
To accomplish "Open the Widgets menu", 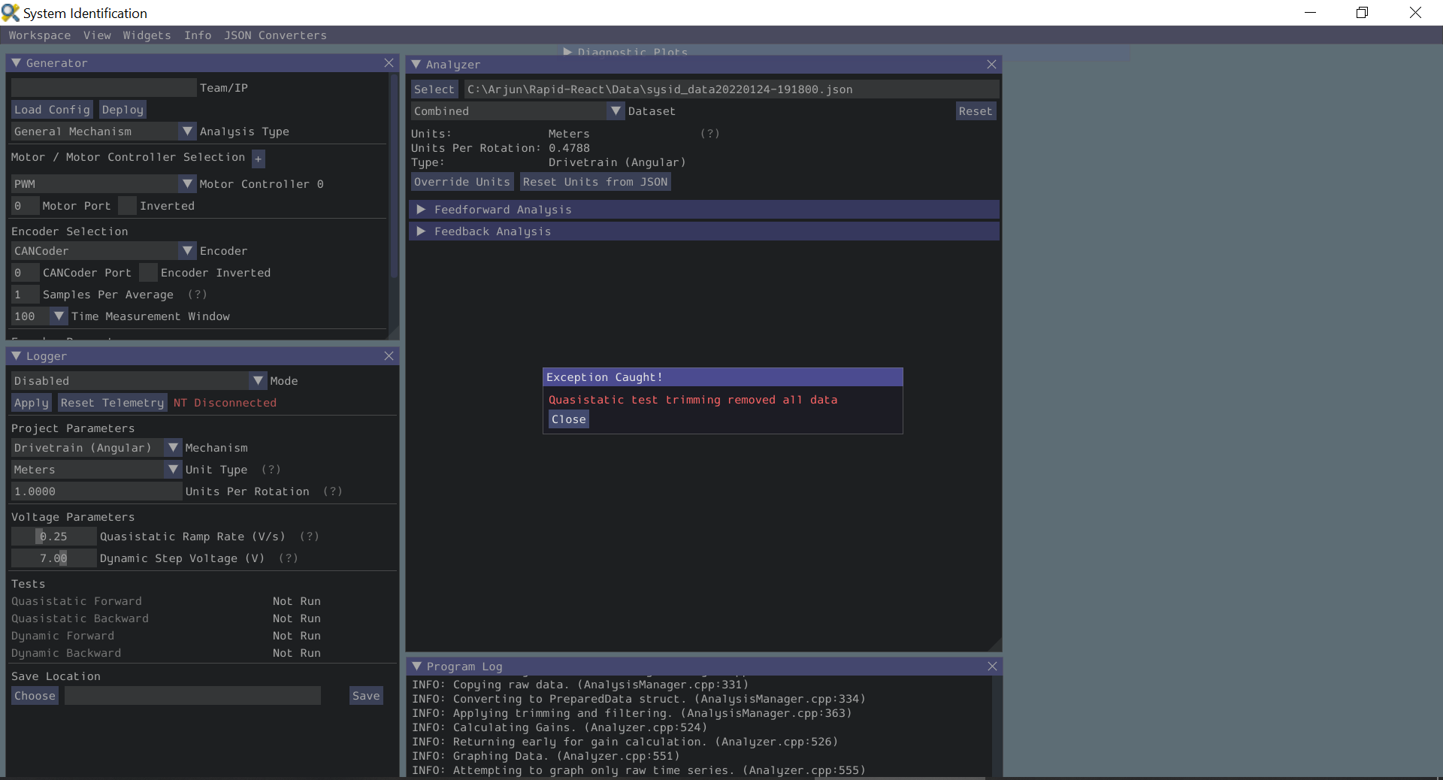I will pyautogui.click(x=147, y=35).
